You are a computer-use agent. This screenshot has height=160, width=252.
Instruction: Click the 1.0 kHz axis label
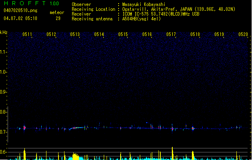pos(3,72)
